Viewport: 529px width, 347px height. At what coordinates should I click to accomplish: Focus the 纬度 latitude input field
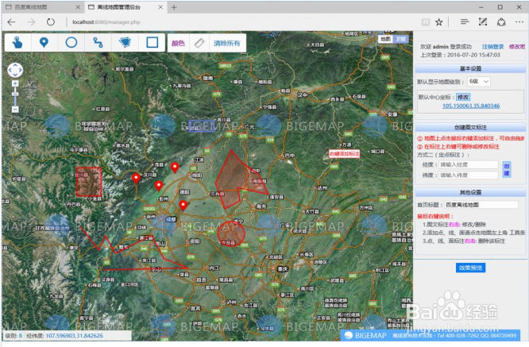click(x=469, y=175)
